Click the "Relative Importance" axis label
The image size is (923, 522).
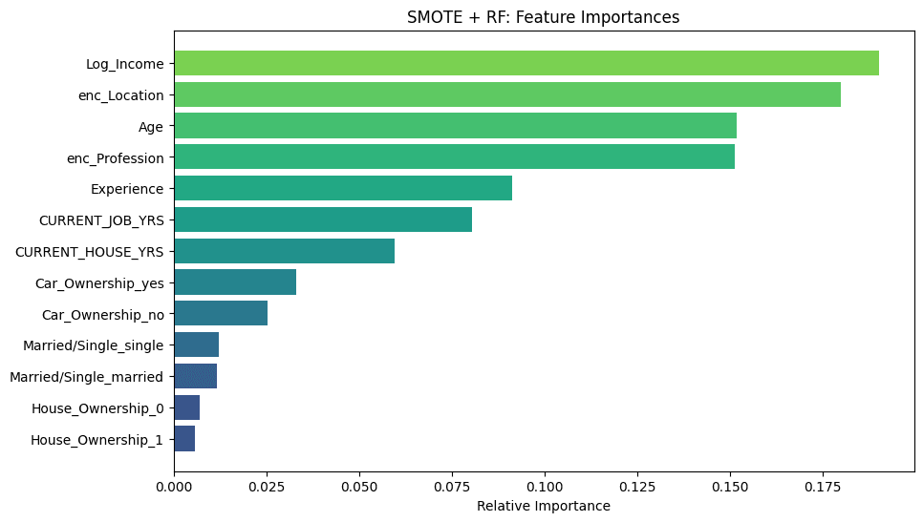tap(543, 506)
